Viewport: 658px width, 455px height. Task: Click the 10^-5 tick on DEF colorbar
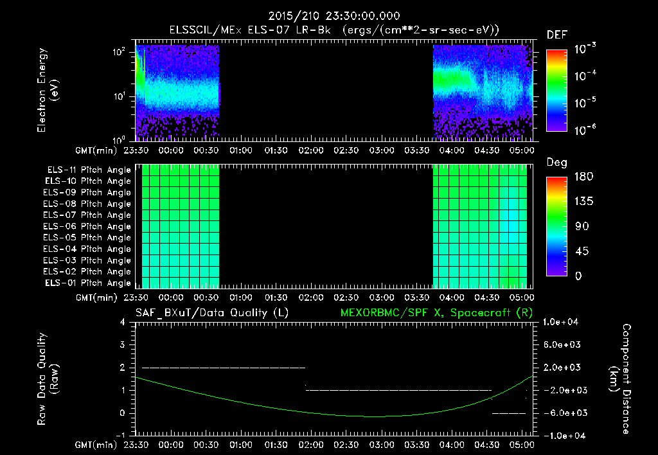(x=585, y=102)
